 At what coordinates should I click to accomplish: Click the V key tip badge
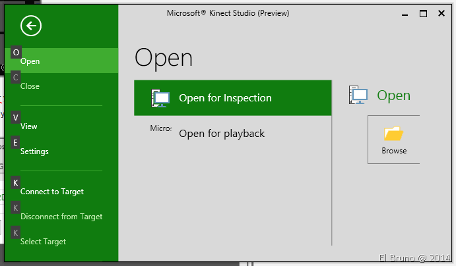pyautogui.click(x=16, y=117)
